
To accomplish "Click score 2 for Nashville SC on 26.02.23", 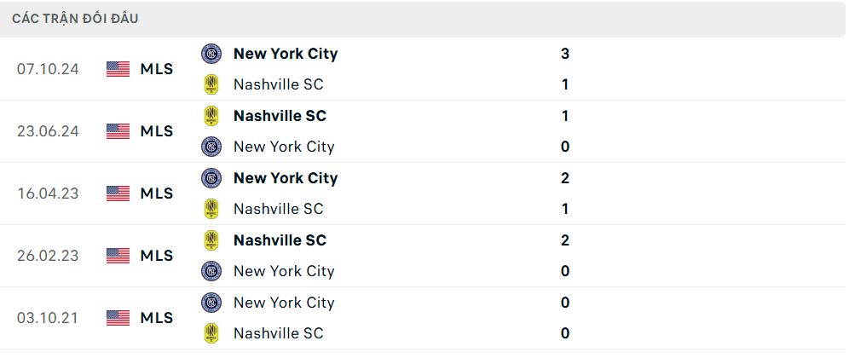I will click(x=565, y=240).
